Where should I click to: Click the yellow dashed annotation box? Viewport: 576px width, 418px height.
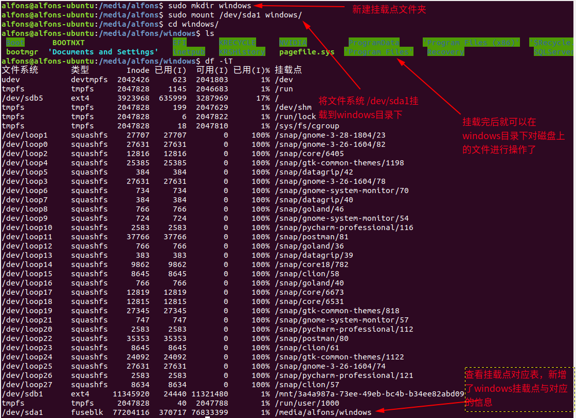pyautogui.click(x=518, y=389)
